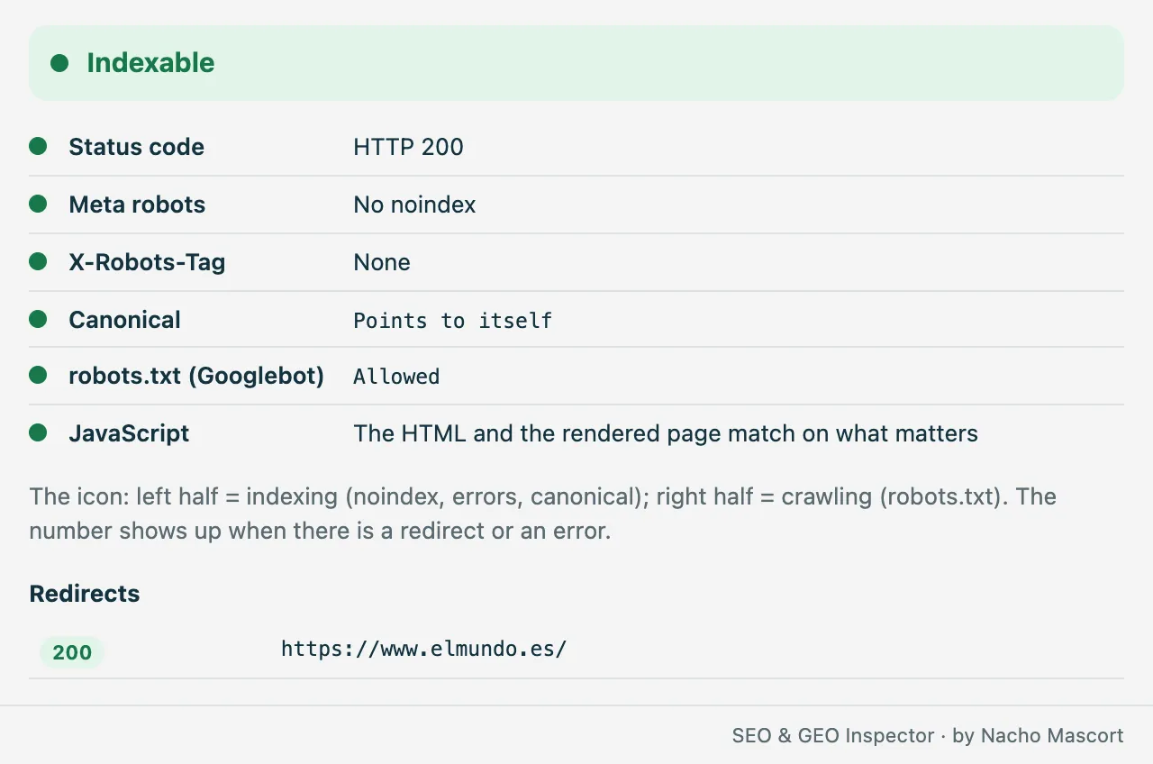Select the Allowed value
The height and width of the screenshot is (764, 1153).
coord(396,377)
